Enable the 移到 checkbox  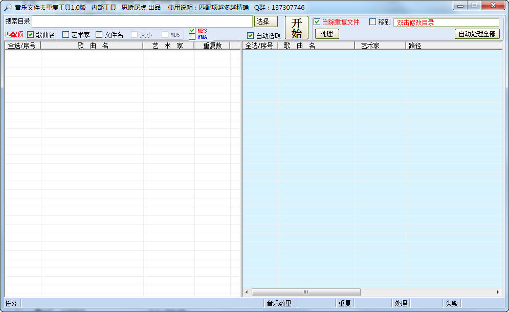(x=372, y=22)
